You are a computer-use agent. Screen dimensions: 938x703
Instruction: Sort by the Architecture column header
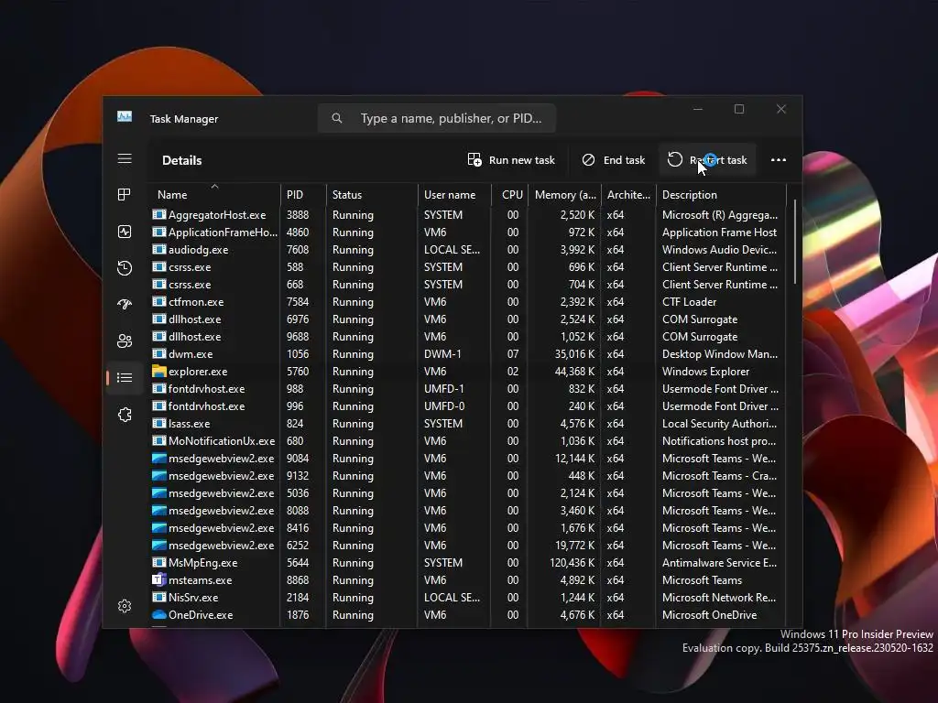point(628,194)
